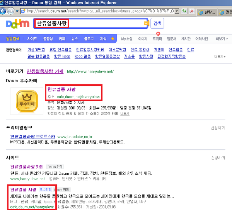The width and height of the screenshot is (232, 210).
Task: Click the bottom cafe.daum.net/hanryulove URL
Action: point(32,207)
